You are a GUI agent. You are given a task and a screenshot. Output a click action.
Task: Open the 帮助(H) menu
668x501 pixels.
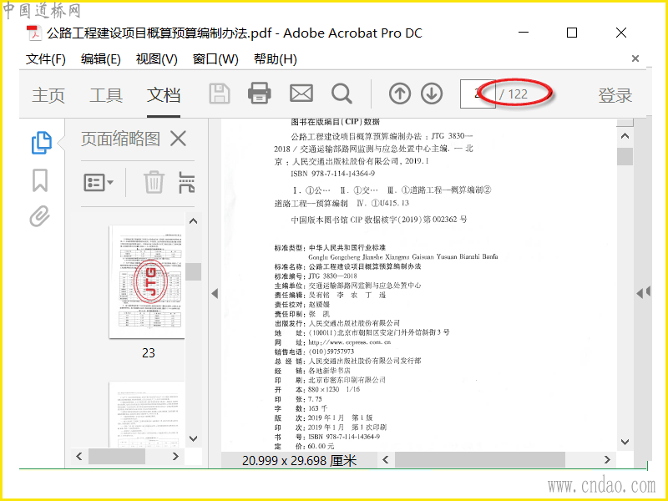[x=276, y=58]
